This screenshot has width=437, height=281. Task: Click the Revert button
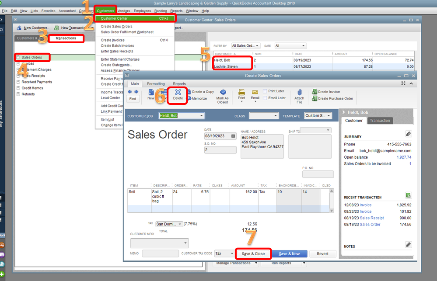[x=322, y=254]
